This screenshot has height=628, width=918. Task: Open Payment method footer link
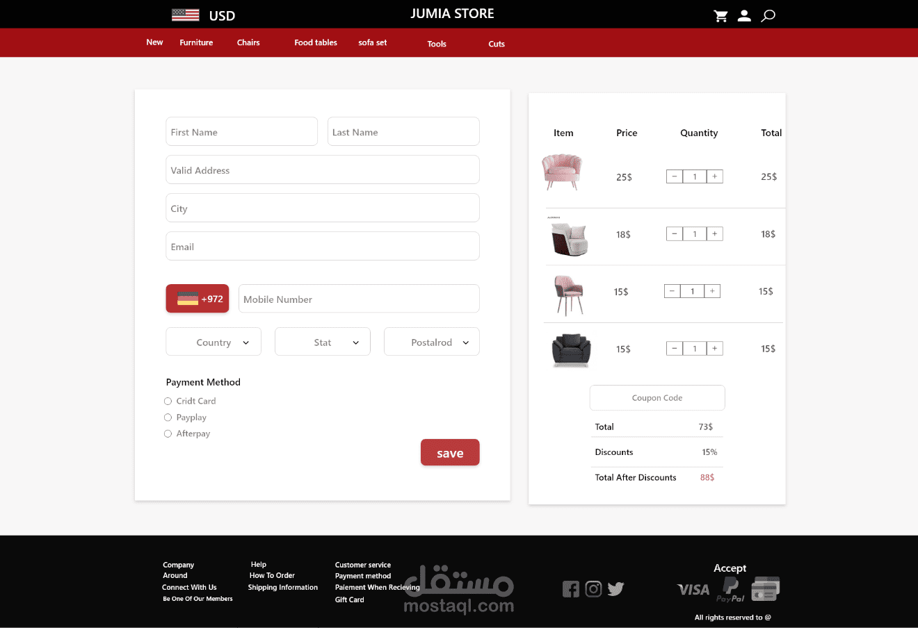[363, 576]
